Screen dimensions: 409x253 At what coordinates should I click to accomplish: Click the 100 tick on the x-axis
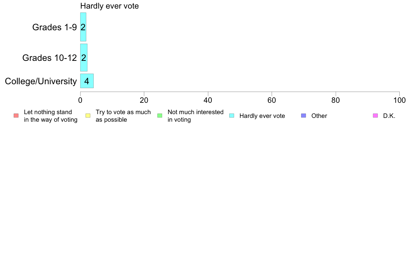(399, 100)
